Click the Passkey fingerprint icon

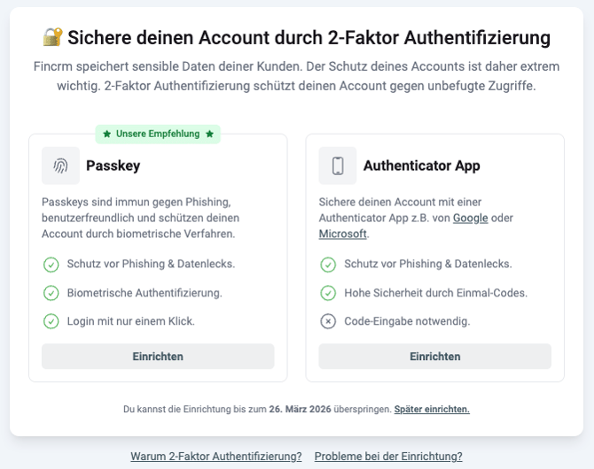click(60, 165)
